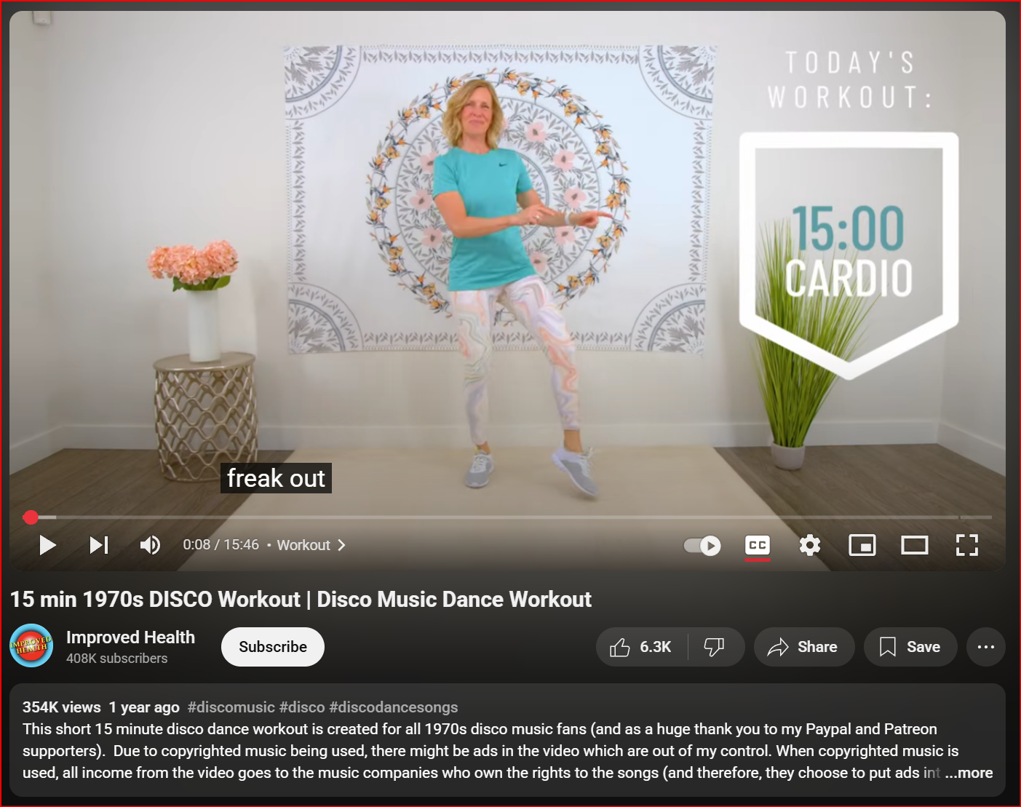1021x807 pixels.
Task: Dislike the video with thumbs down
Action: 715,647
